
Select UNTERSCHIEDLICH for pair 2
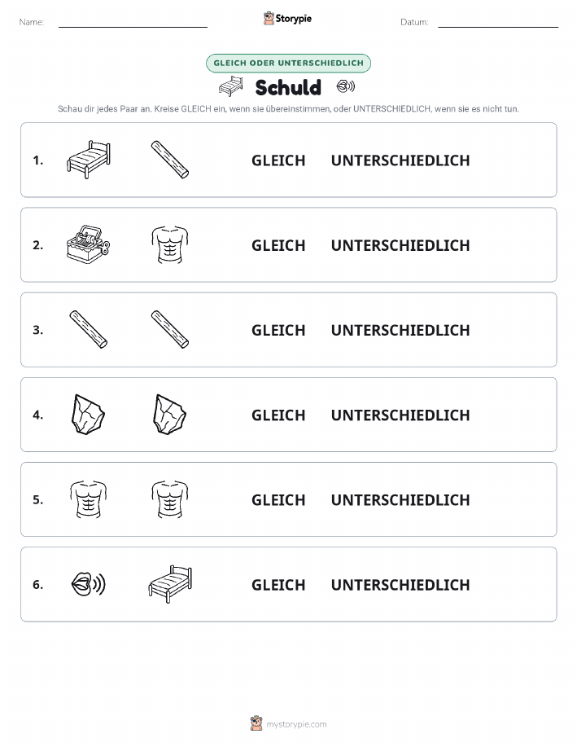400,245
